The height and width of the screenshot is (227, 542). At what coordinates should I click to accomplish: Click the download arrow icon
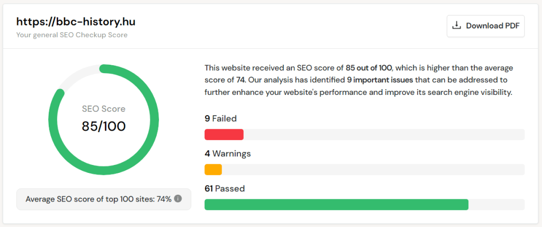456,25
